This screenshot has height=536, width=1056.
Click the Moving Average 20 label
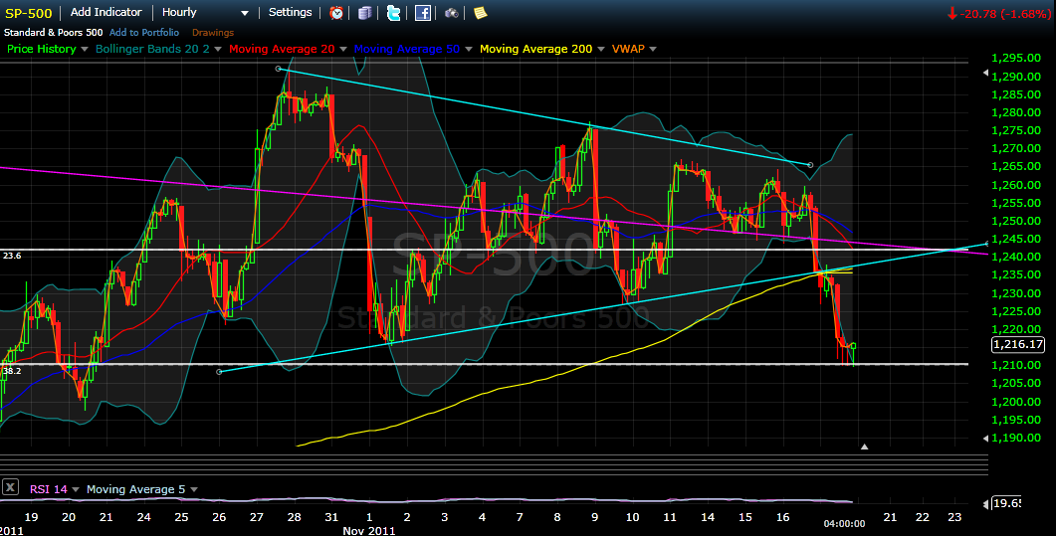click(x=282, y=49)
